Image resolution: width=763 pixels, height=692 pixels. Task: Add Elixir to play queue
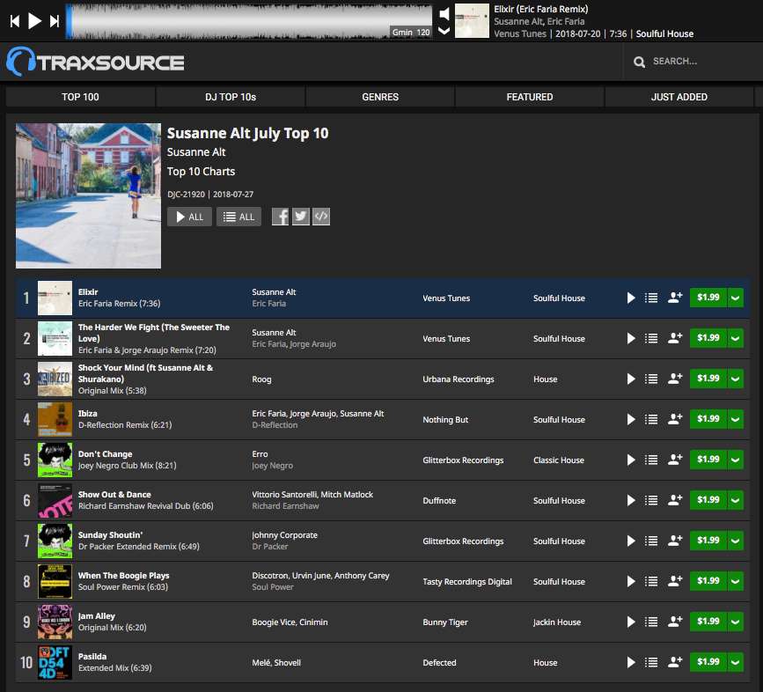651,298
